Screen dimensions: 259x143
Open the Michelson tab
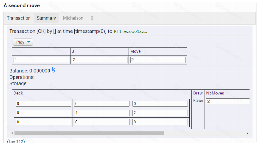click(x=73, y=18)
